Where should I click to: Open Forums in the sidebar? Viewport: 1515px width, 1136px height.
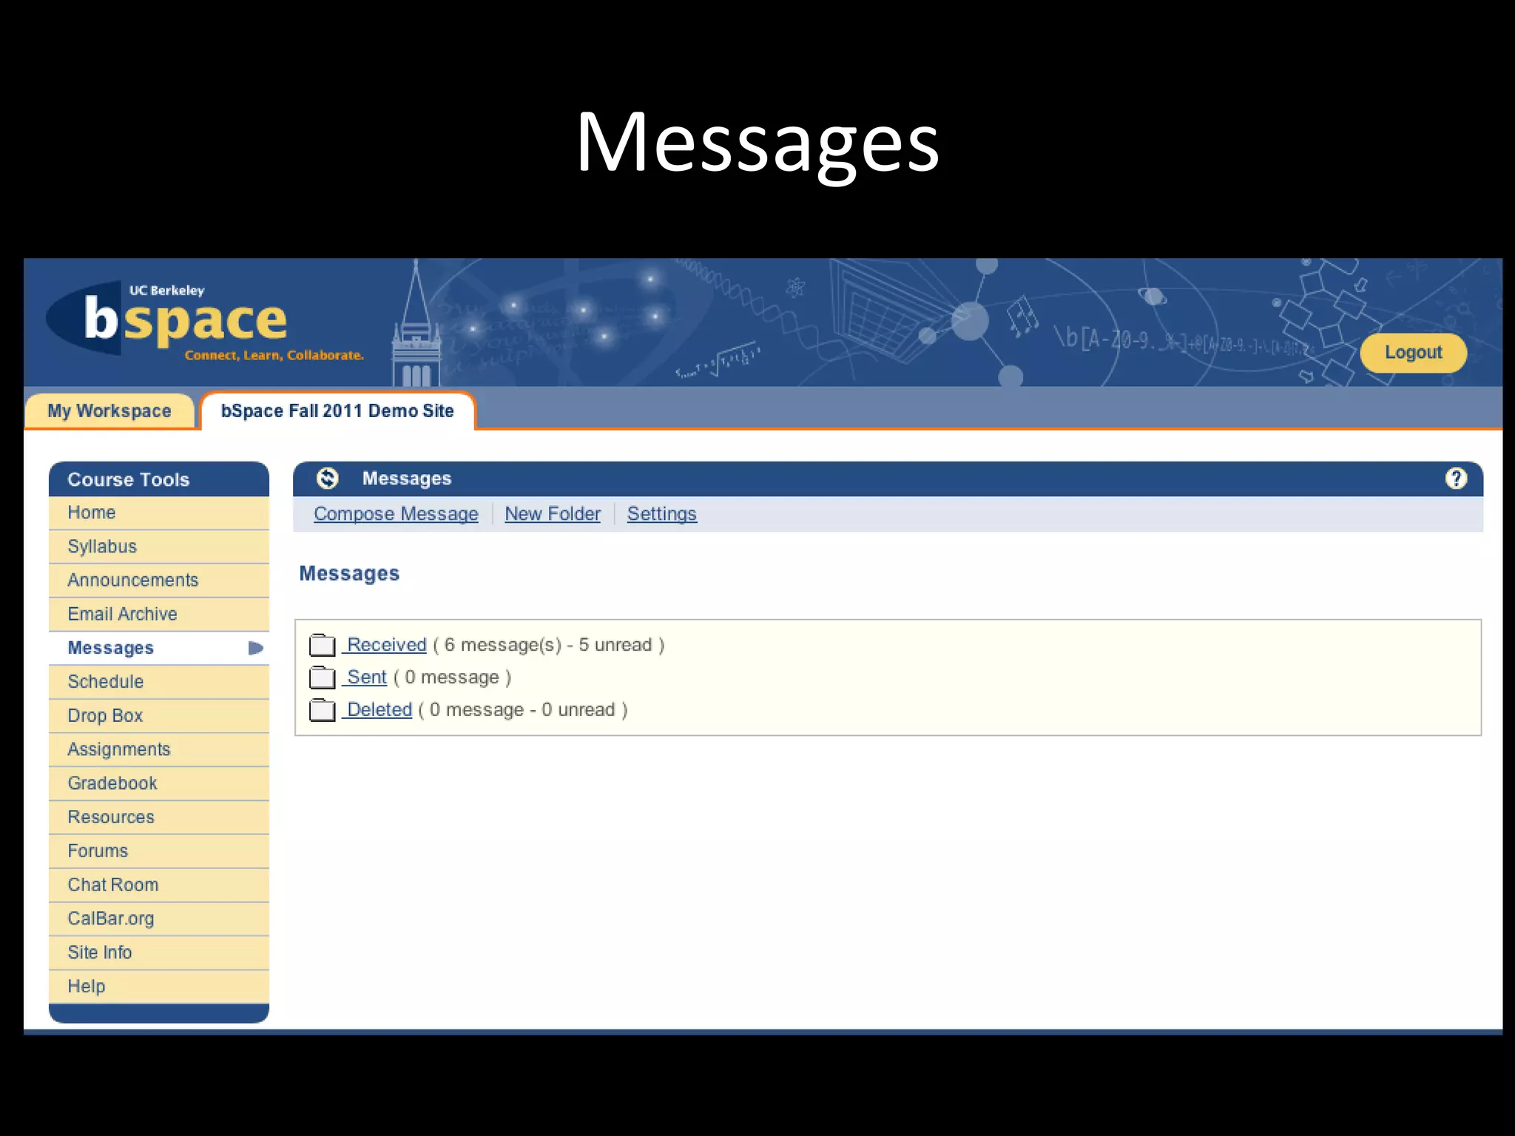pos(159,851)
